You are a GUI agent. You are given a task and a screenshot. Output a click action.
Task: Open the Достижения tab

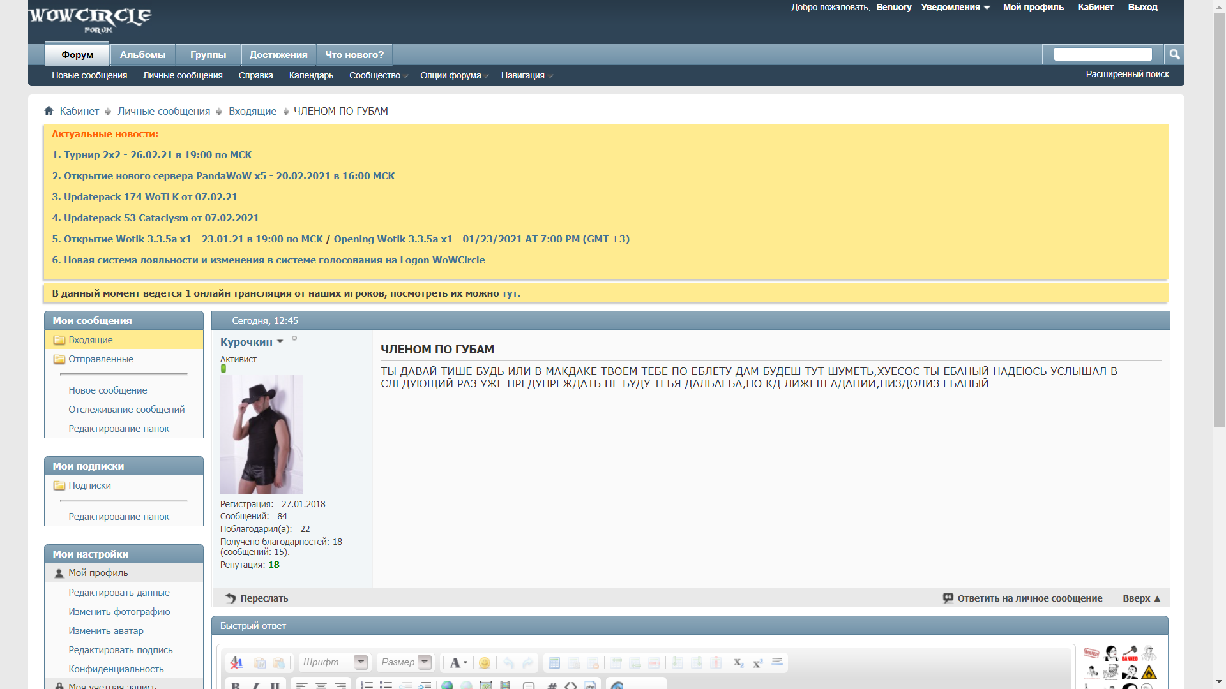point(278,55)
